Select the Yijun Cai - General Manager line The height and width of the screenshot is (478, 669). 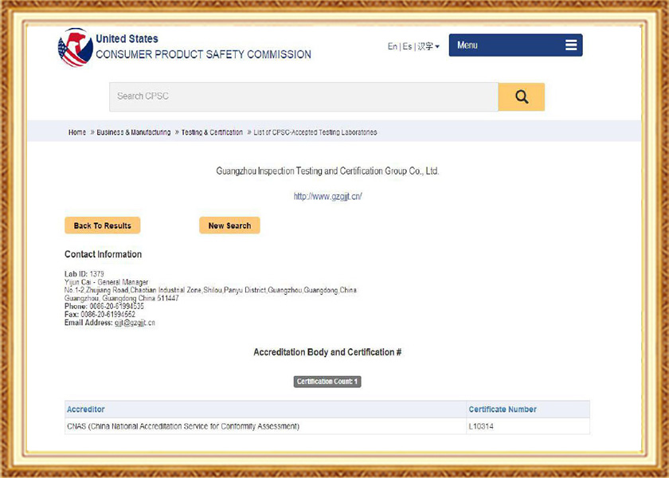coord(106,282)
